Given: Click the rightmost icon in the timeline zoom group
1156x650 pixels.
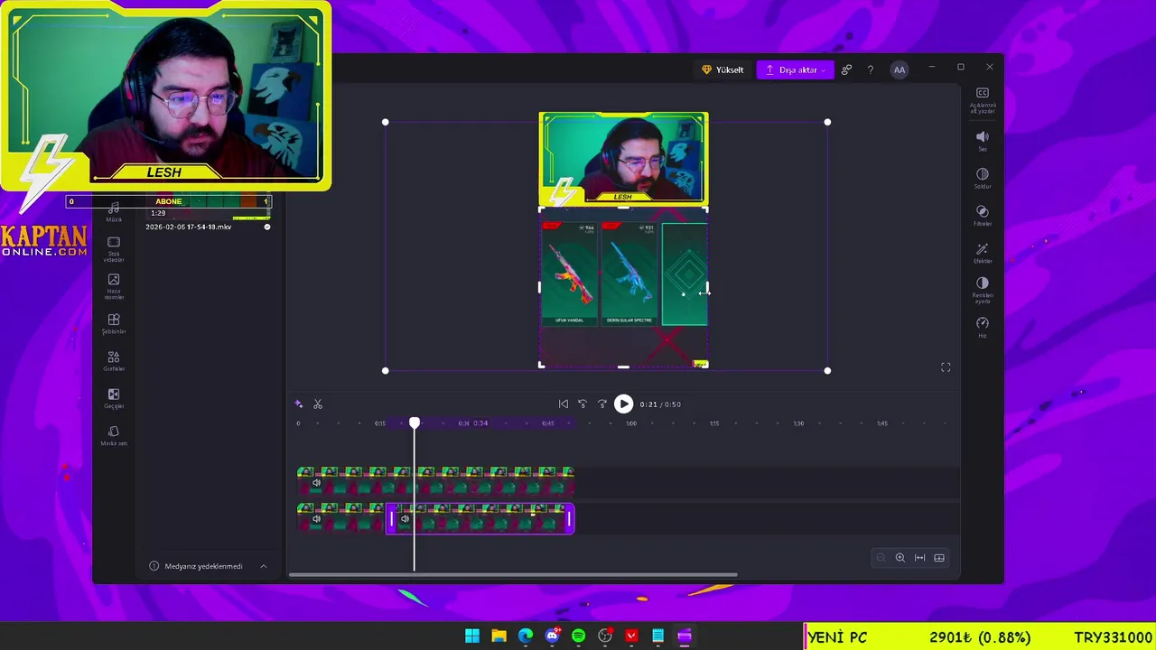Looking at the screenshot, I should pyautogui.click(x=939, y=558).
